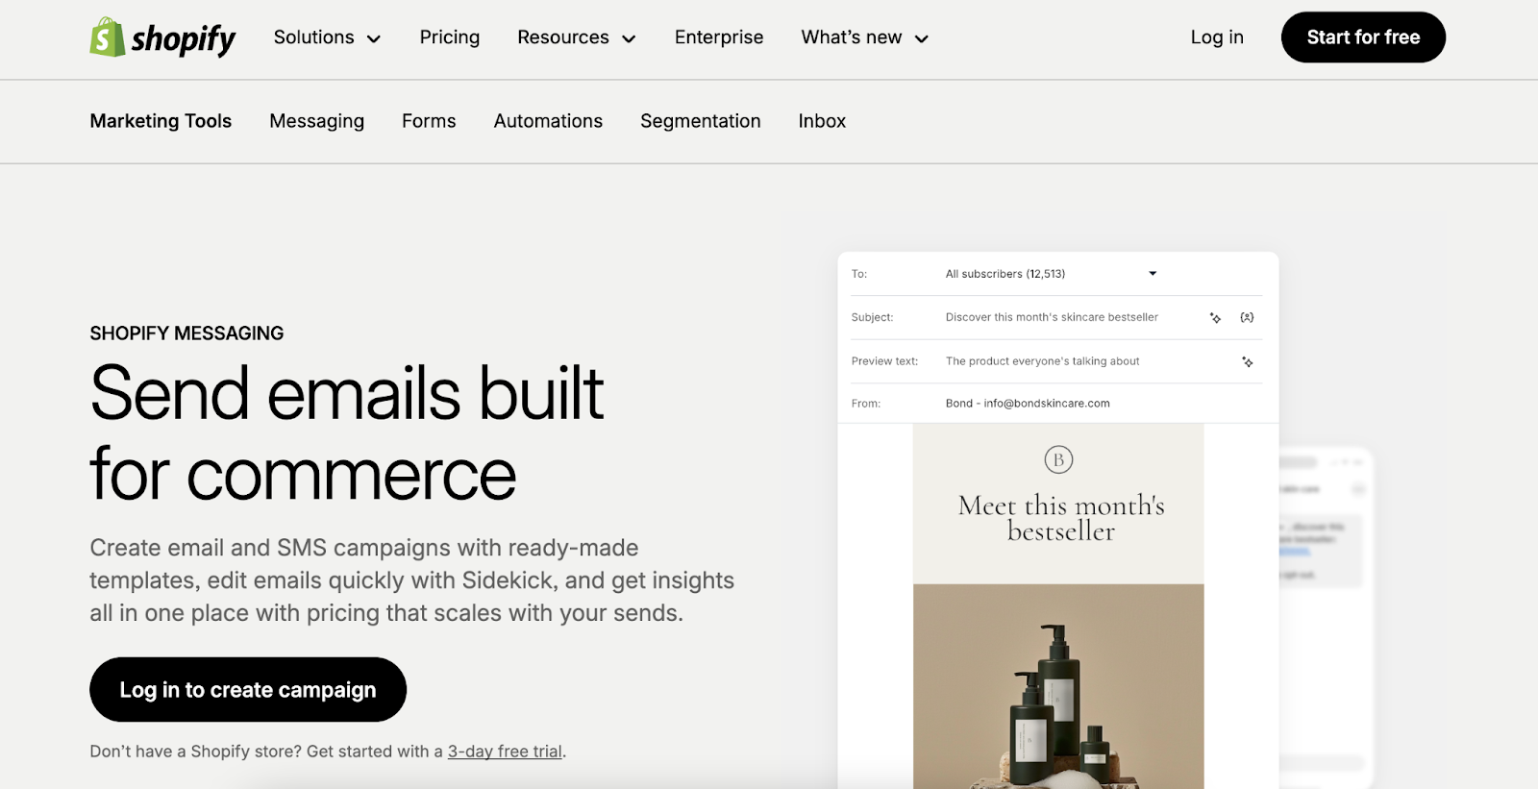Viewport: 1538px width, 789px height.
Task: Click the Shopify bag logo
Action: pos(108,37)
